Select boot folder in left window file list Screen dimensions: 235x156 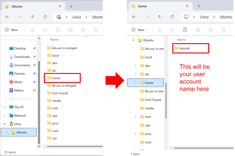pos(53,56)
